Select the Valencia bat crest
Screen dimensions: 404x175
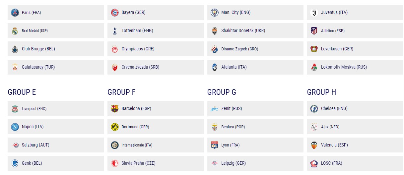[314, 145]
